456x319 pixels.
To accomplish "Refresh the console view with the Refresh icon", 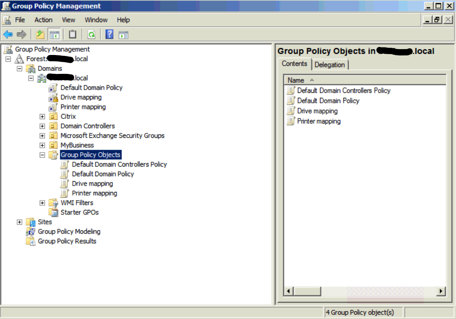I will point(91,34).
